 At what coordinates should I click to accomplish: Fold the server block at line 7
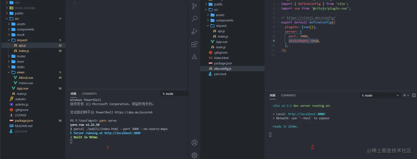click(x=278, y=32)
